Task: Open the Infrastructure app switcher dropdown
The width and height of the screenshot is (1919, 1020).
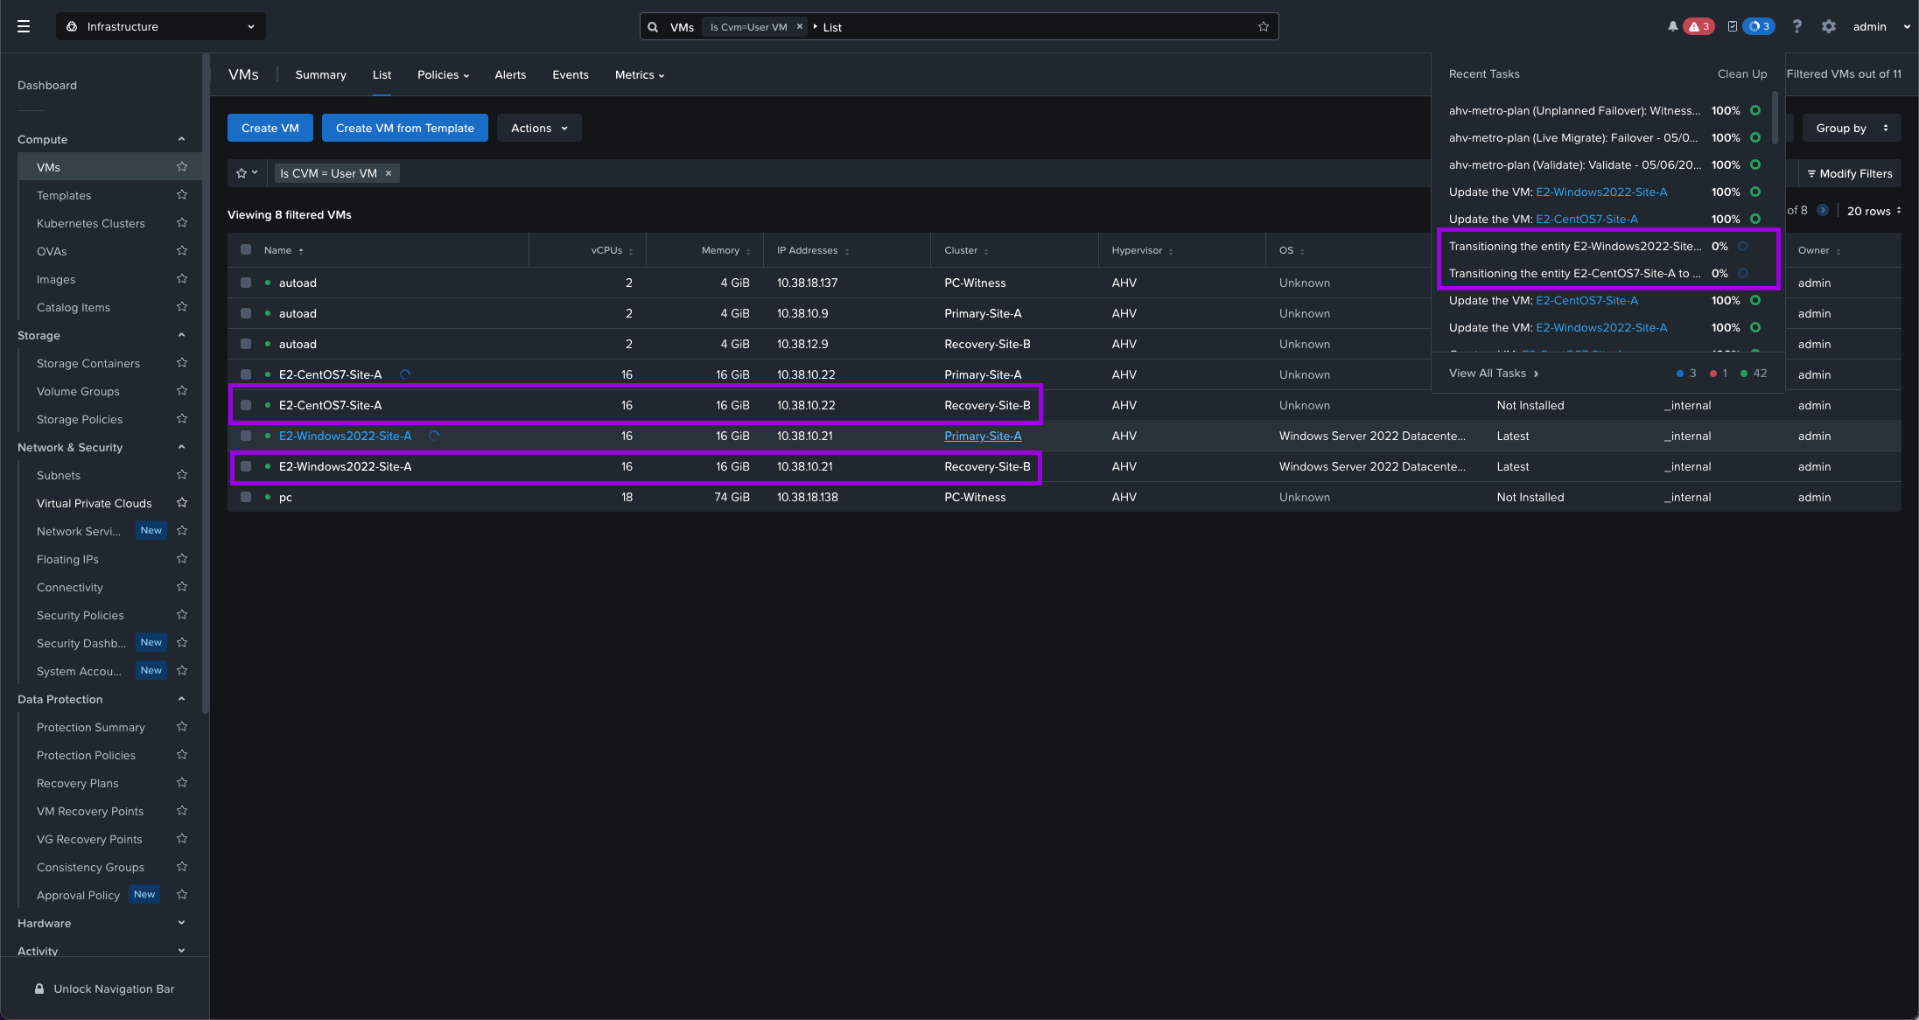Action: (x=161, y=26)
